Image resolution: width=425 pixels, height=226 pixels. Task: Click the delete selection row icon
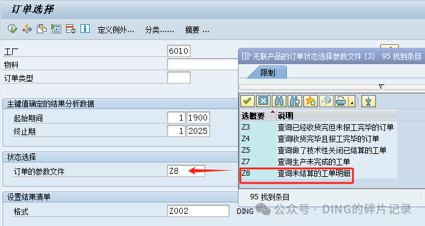70,29
